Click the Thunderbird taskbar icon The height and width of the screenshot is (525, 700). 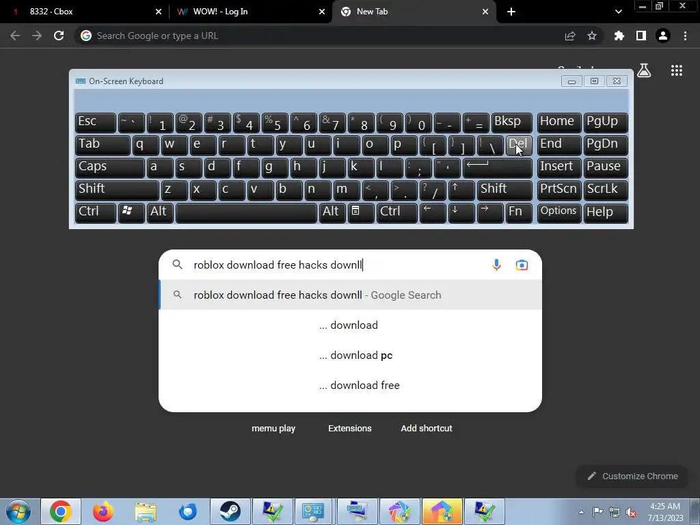pyautogui.click(x=187, y=511)
